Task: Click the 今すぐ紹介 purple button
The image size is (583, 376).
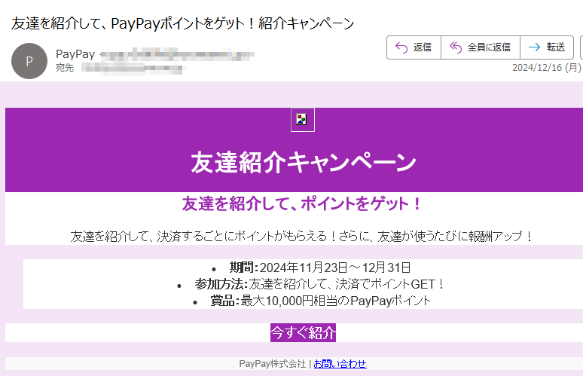Action: 303,332
